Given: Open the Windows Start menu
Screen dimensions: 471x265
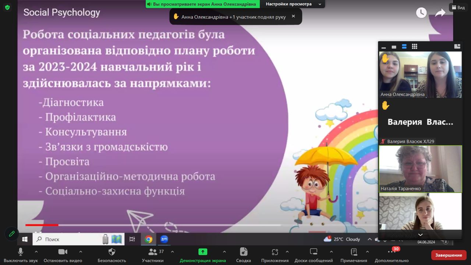Looking at the screenshot, I should pos(25,239).
